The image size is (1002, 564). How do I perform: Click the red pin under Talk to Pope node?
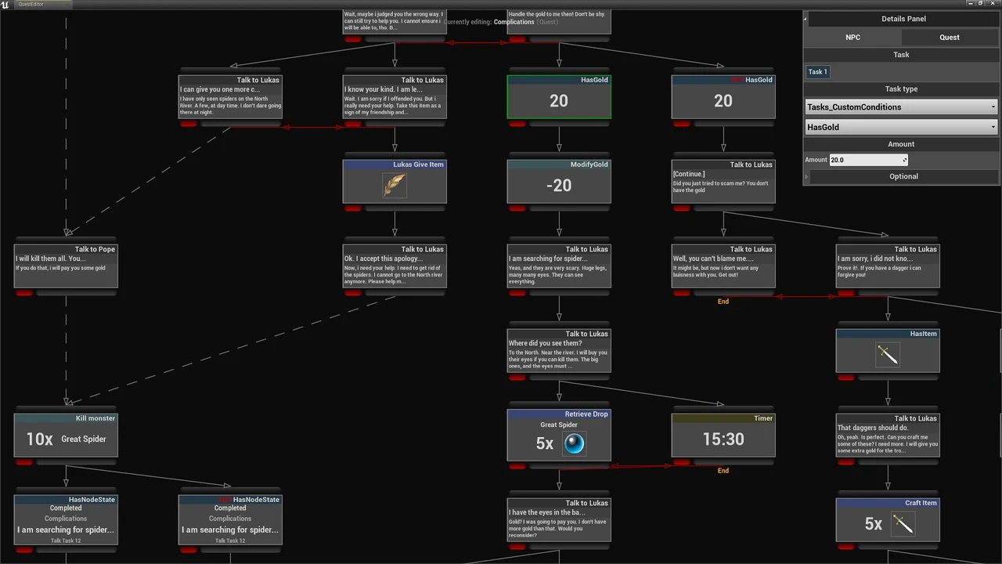pyautogui.click(x=23, y=293)
